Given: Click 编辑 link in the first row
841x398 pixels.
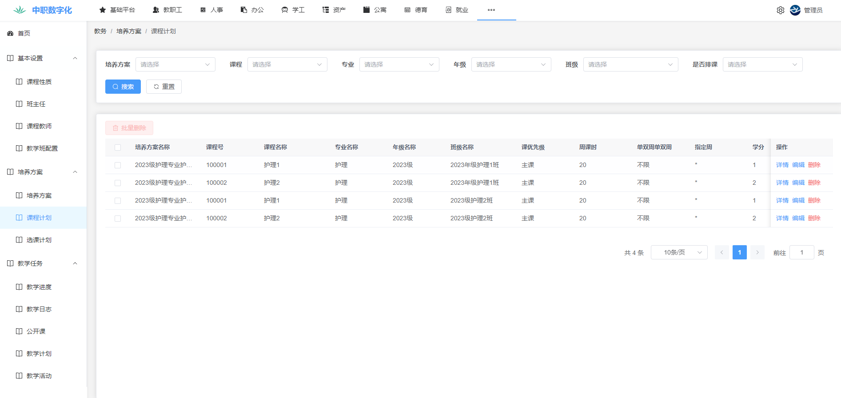Looking at the screenshot, I should coord(798,165).
